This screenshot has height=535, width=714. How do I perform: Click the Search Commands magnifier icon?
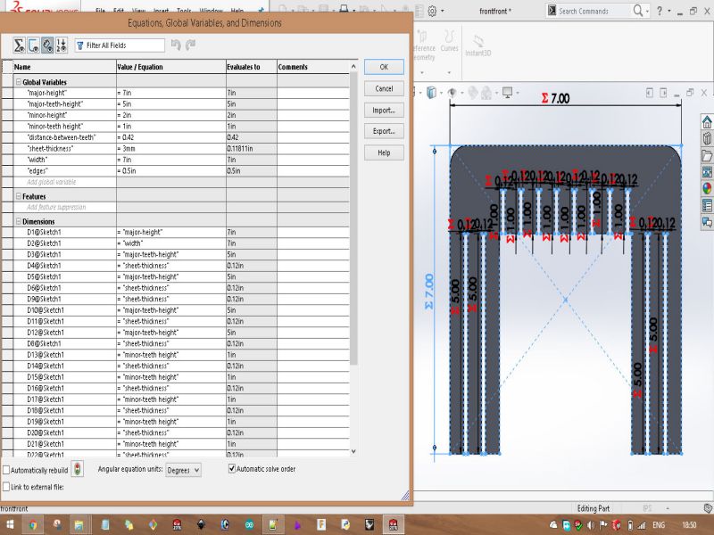(x=638, y=11)
